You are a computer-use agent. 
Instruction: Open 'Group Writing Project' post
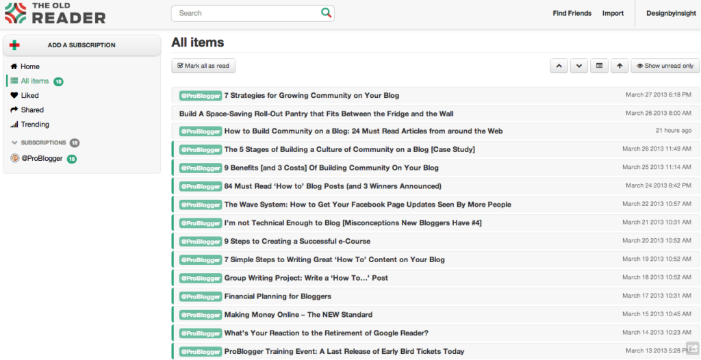[x=306, y=278]
